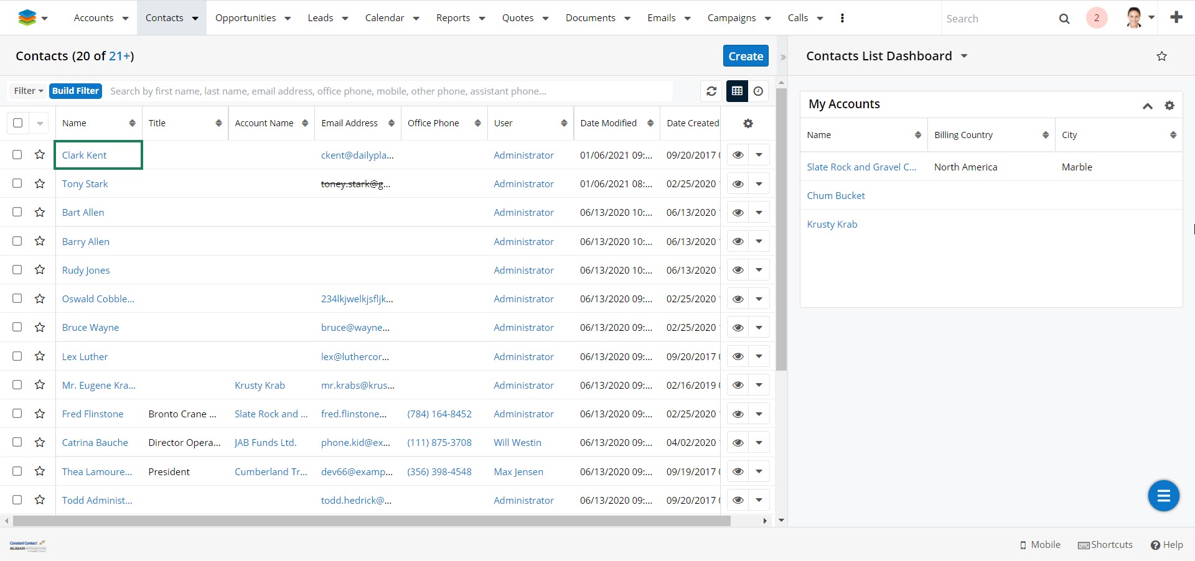Open the Opportunities menu
This screenshot has height=561, width=1195.
(246, 18)
